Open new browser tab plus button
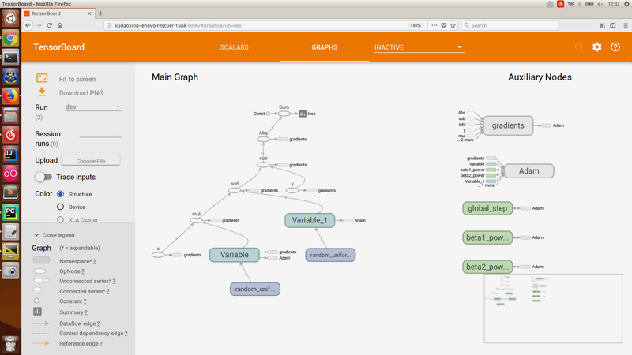 click(x=101, y=13)
